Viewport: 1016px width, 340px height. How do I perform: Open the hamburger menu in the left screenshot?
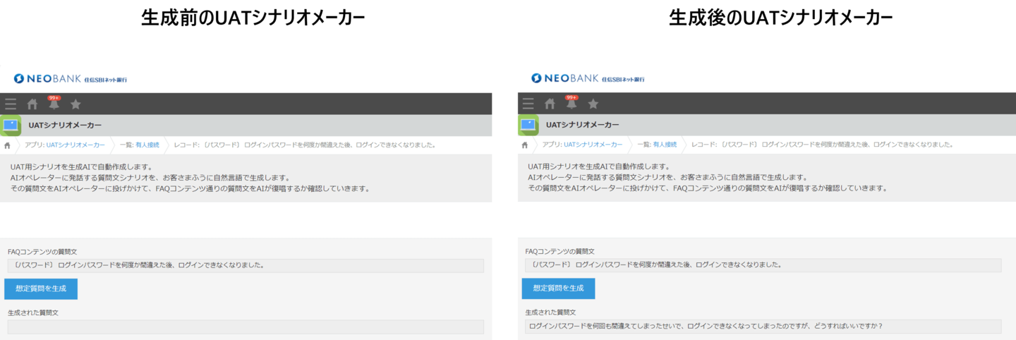[x=11, y=104]
